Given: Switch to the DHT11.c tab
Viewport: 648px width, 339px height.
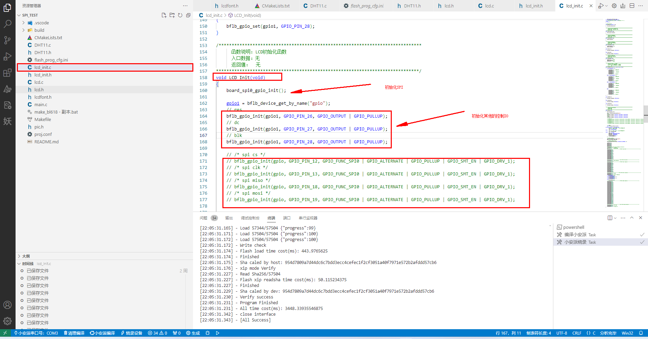Looking at the screenshot, I should click(318, 6).
